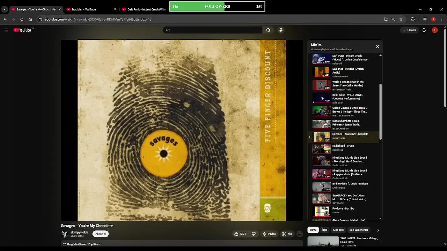Select the Size özel filter chip
Screen dimensions: 447x251
[x=338, y=230]
